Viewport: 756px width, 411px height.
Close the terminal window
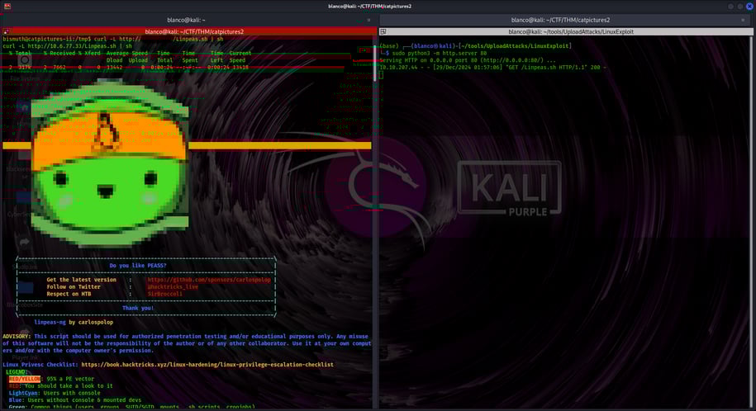click(x=749, y=7)
